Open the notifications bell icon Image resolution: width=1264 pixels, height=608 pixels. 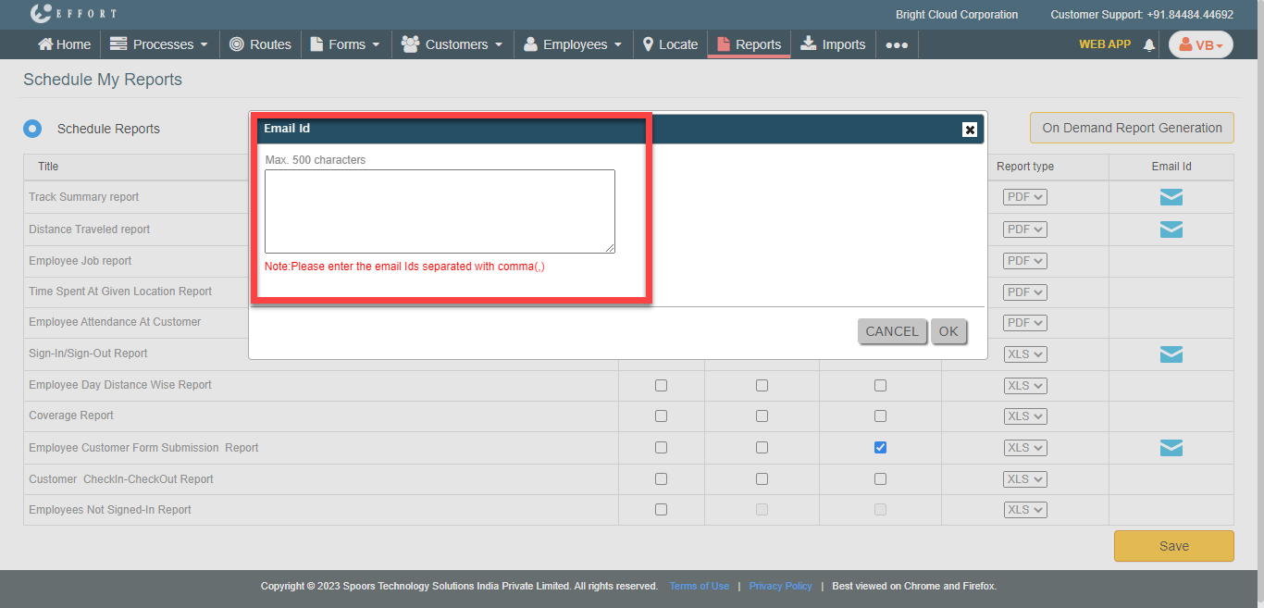(x=1149, y=44)
